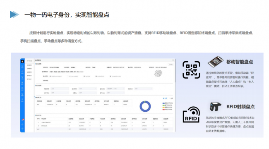The height and width of the screenshot is (149, 269).
Task: Click the RFID signal icon
Action: click(191, 115)
